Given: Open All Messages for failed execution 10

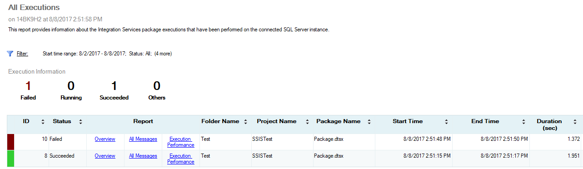Looking at the screenshot, I should pyautogui.click(x=143, y=139).
